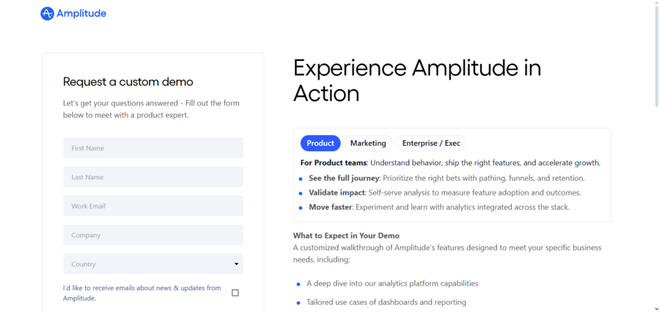
Task: Click the bullet beside 'Tailored use cases'
Action: click(298, 302)
